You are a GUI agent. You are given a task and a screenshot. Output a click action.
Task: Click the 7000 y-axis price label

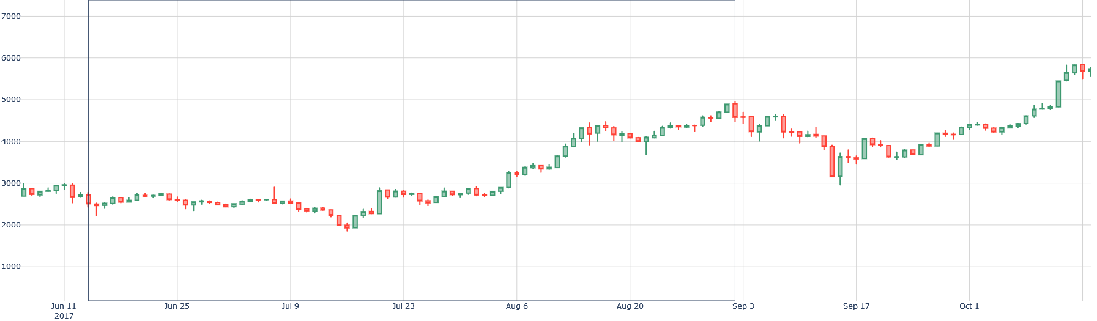point(11,17)
